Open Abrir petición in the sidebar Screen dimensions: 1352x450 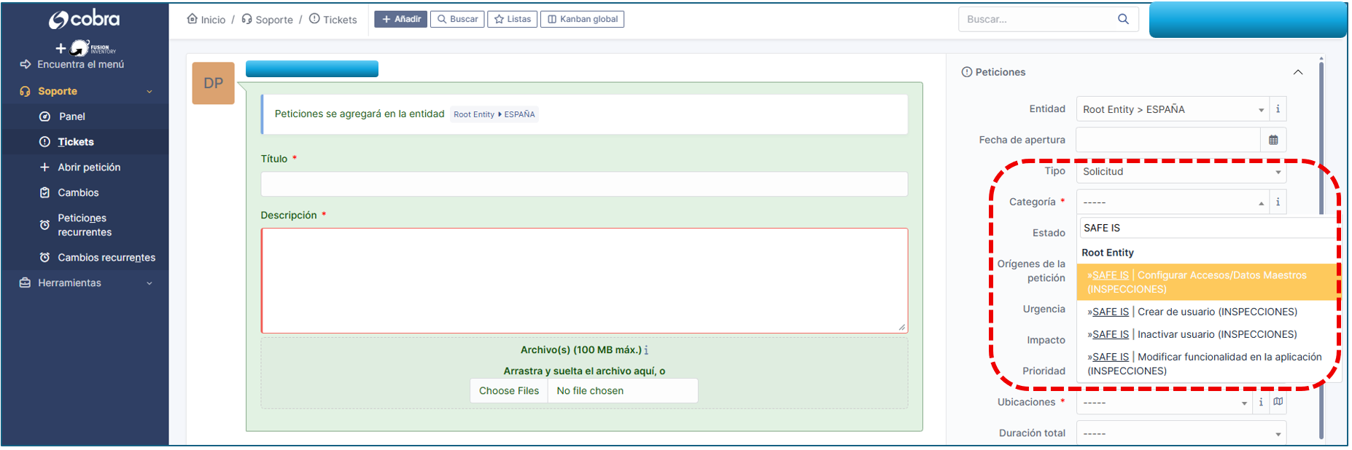tap(89, 167)
